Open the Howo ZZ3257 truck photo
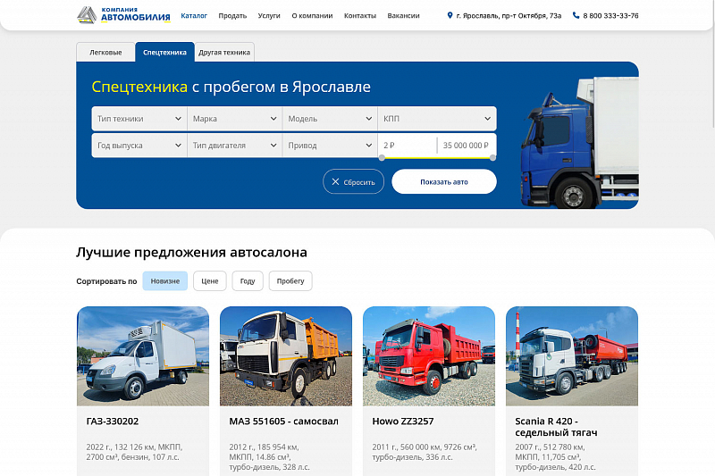 [x=429, y=356]
